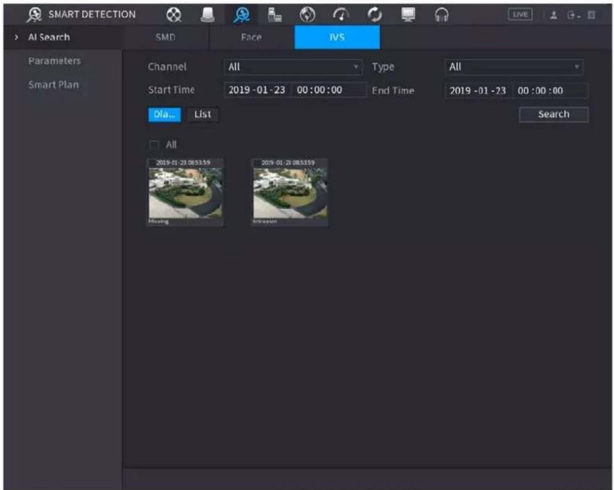This screenshot has width=614, height=490.
Task: Open the Missing event thumbnail image
Action: [x=185, y=193]
